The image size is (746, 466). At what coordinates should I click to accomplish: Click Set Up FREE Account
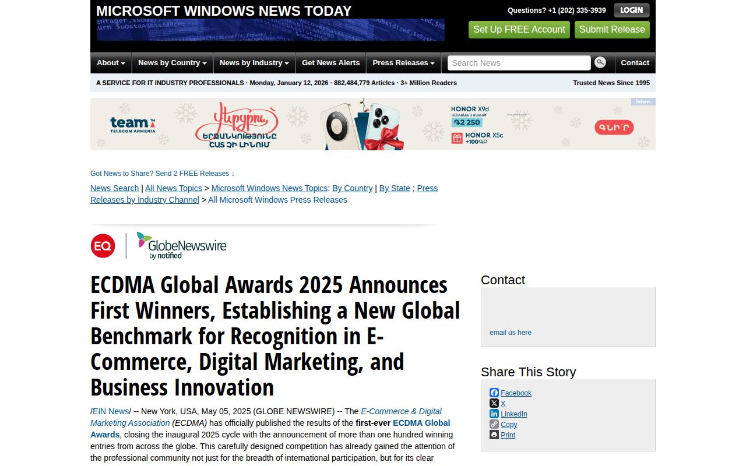(x=519, y=29)
